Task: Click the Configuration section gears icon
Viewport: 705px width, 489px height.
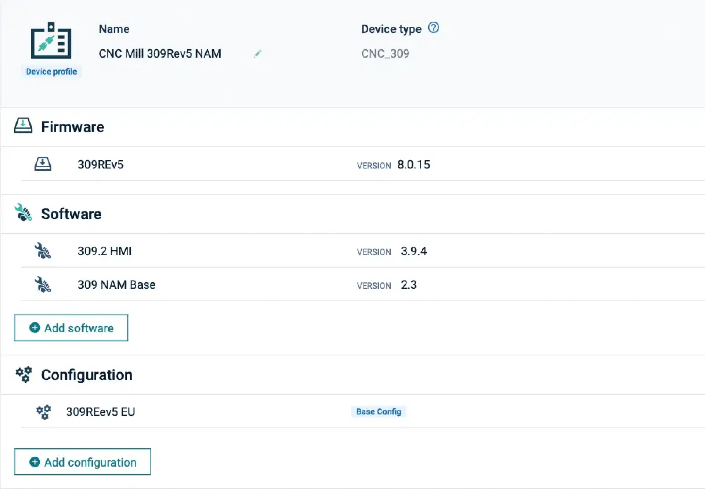Action: coord(23,374)
